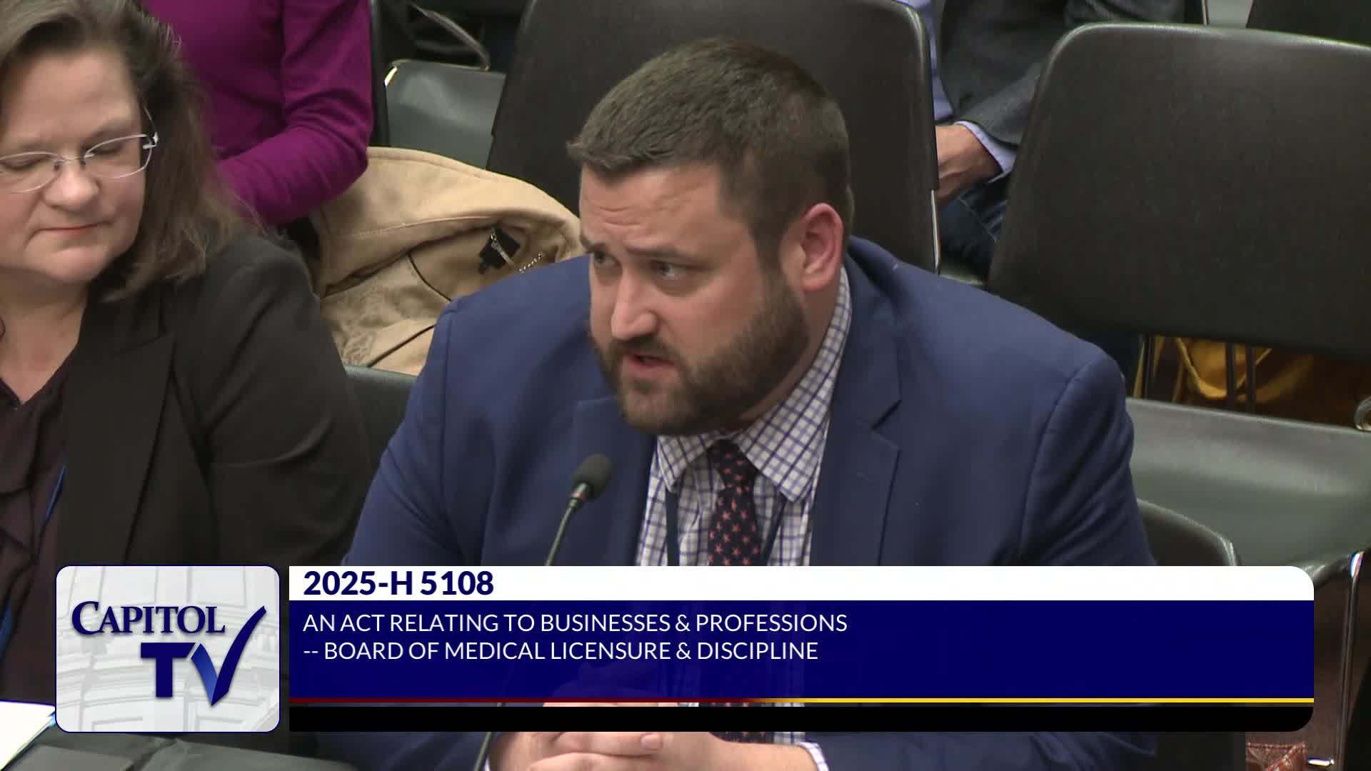Click the bill number 2025-H 5108
Image resolution: width=1371 pixels, height=771 pixels.
(398, 584)
